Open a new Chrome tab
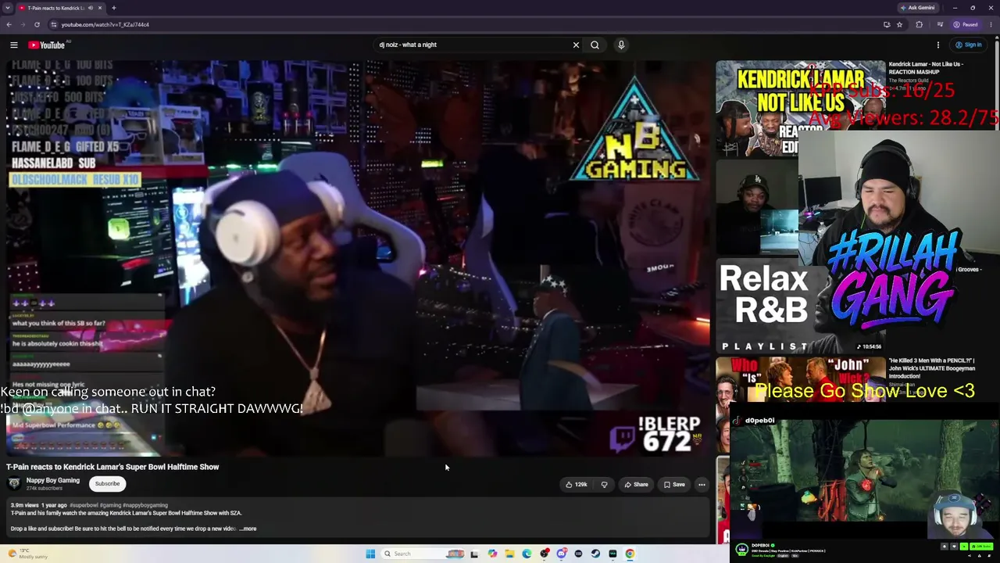The height and width of the screenshot is (563, 1000). click(x=113, y=8)
